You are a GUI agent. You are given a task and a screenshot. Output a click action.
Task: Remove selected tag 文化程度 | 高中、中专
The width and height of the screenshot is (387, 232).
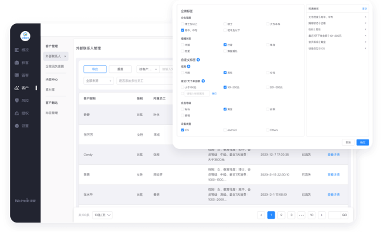[365, 17]
